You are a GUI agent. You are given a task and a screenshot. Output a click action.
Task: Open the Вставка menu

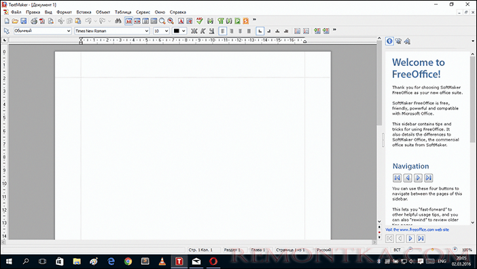coord(84,12)
